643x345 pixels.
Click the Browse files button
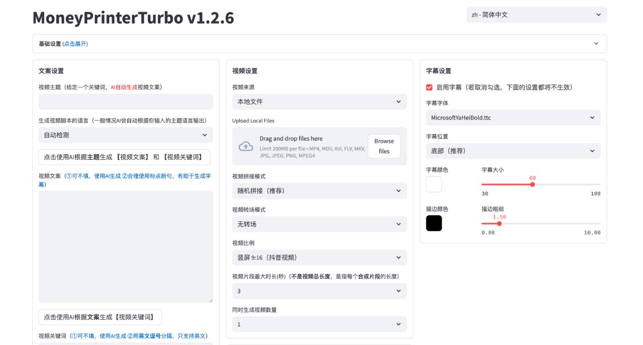coord(384,146)
